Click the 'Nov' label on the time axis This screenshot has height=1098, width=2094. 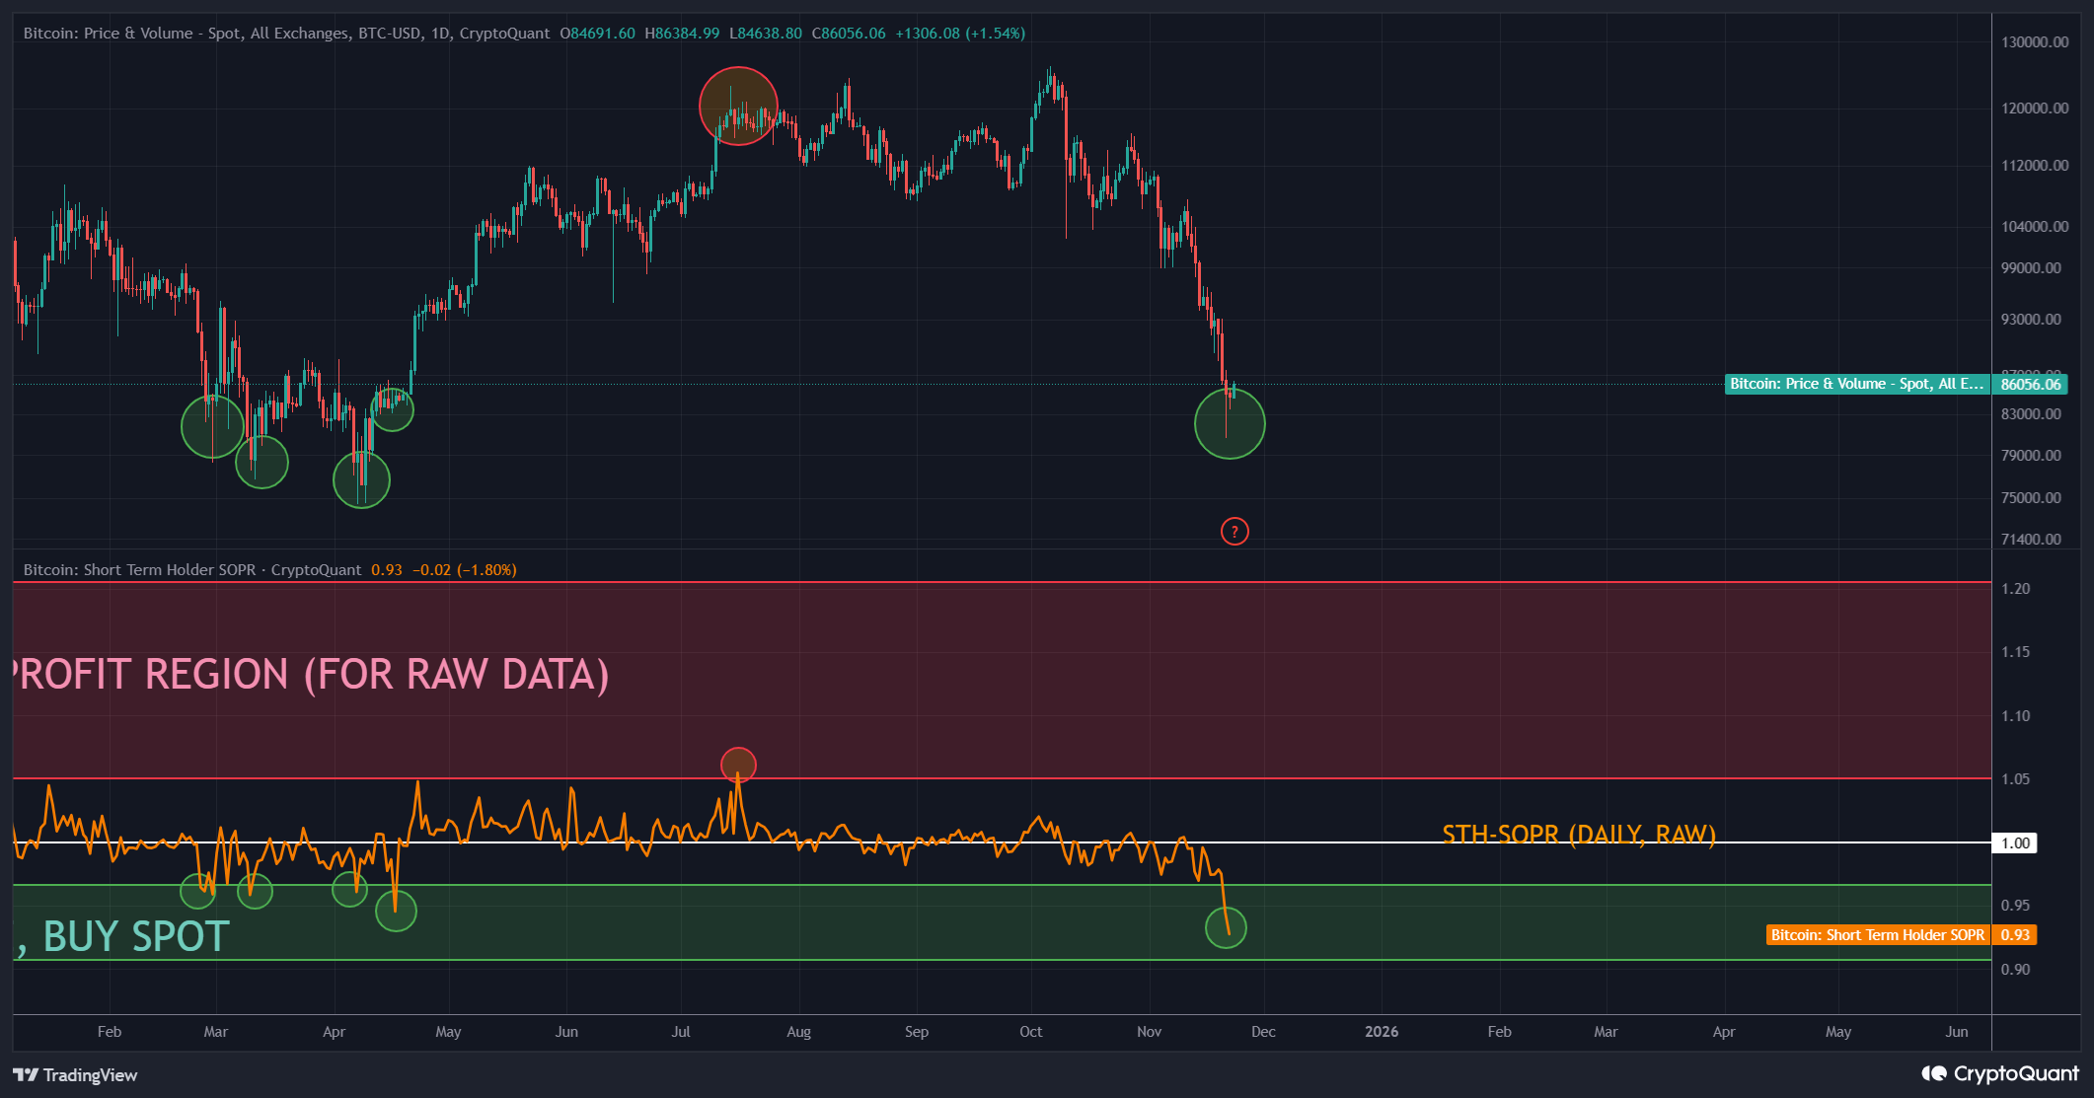pos(1148,1032)
